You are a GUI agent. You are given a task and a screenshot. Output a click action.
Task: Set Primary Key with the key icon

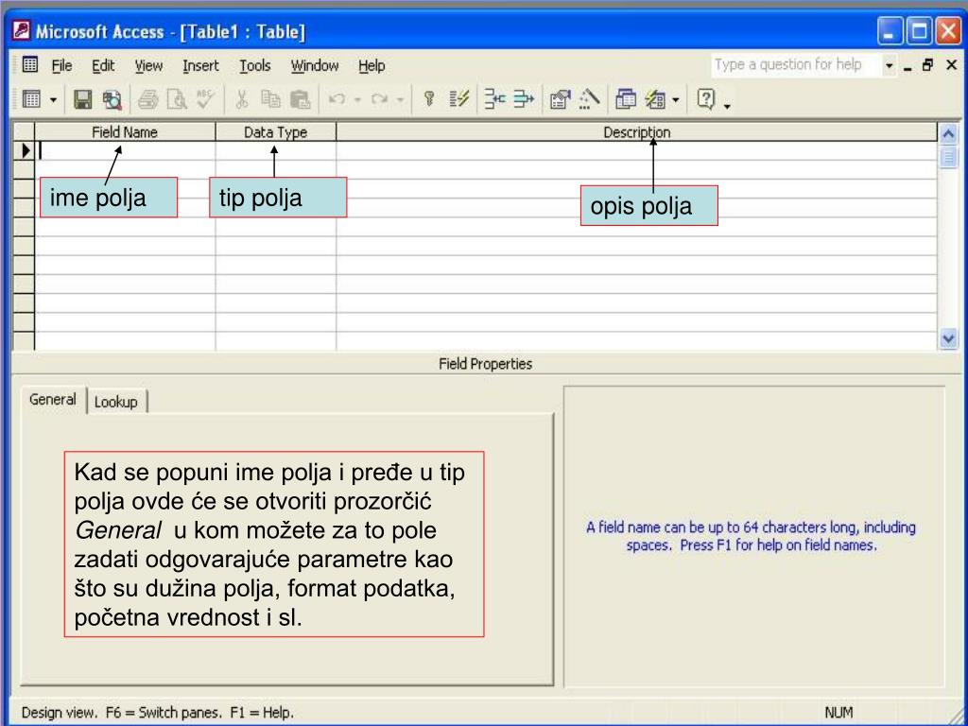(x=429, y=98)
